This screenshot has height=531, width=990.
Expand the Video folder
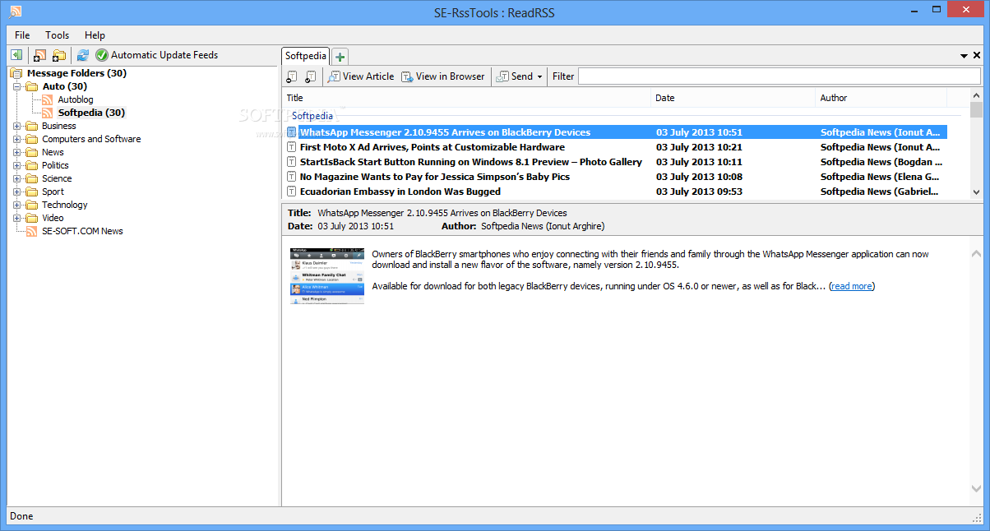pos(17,218)
